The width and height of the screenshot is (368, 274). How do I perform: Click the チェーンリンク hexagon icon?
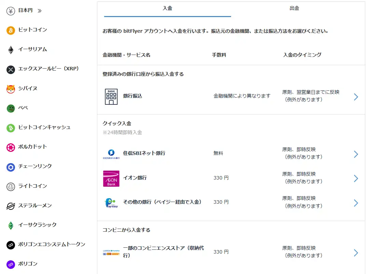click(x=10, y=167)
